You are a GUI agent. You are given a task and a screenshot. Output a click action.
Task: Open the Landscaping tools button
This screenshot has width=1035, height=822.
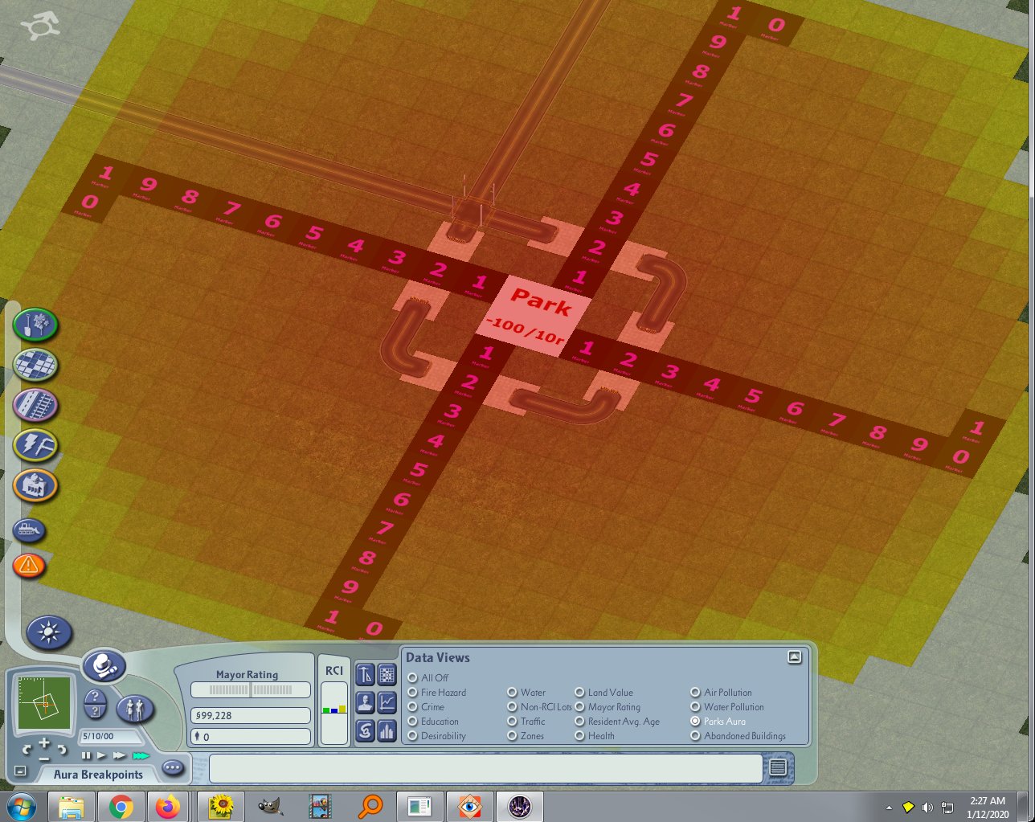pos(35,325)
